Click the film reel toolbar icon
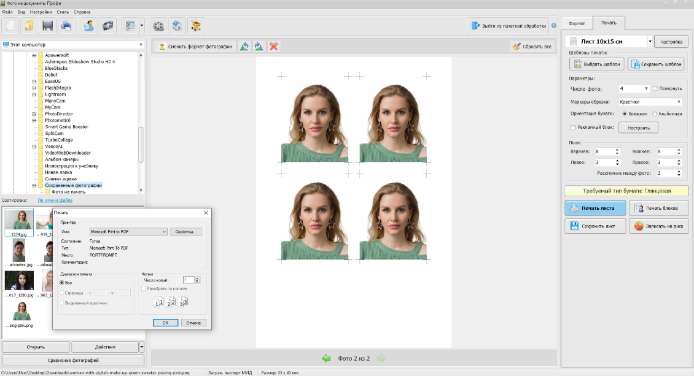The height and width of the screenshot is (376, 694). click(x=159, y=26)
